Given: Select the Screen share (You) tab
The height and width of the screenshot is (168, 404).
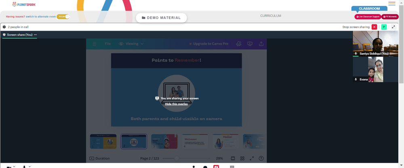Looking at the screenshot, I should [19, 35].
